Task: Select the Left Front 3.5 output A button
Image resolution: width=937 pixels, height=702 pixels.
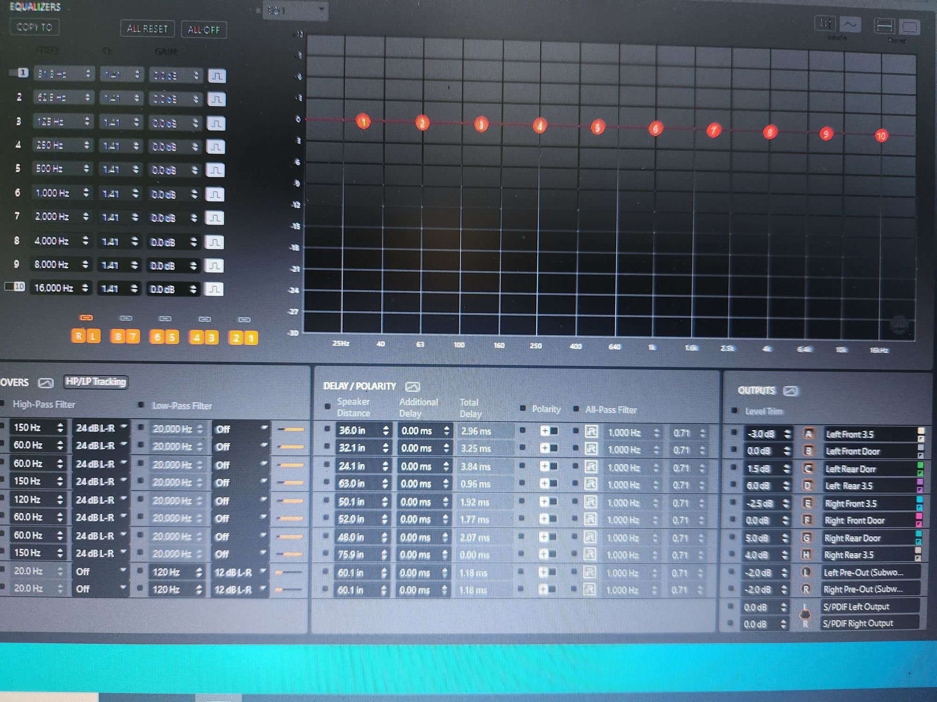Action: point(808,433)
